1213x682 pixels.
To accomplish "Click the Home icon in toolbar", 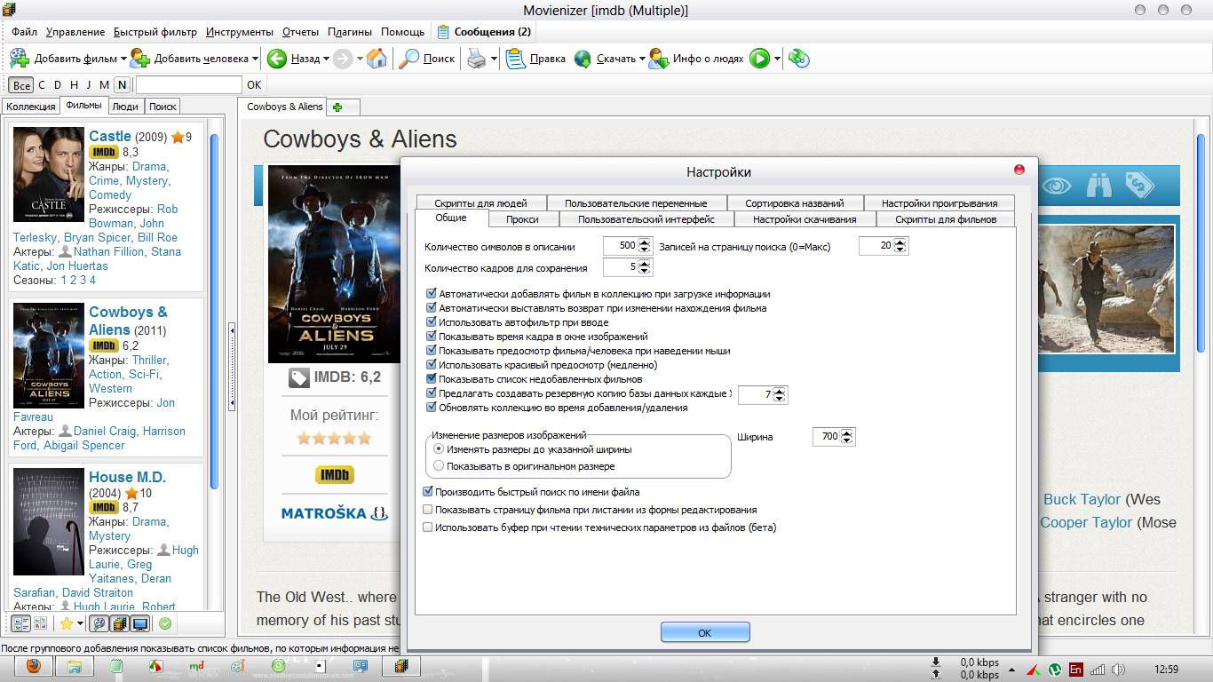I will coord(377,59).
